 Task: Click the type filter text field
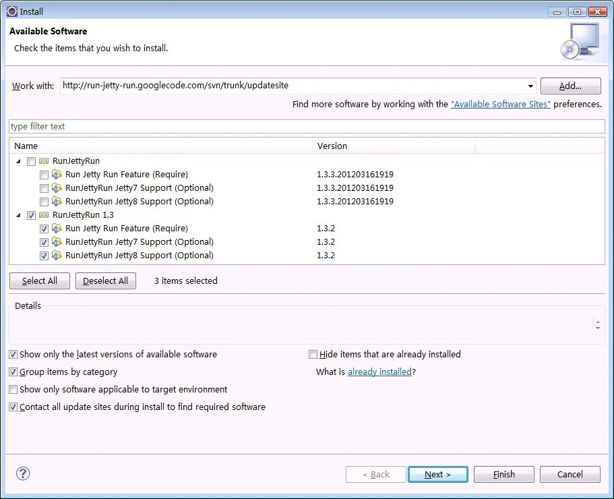(x=135, y=126)
